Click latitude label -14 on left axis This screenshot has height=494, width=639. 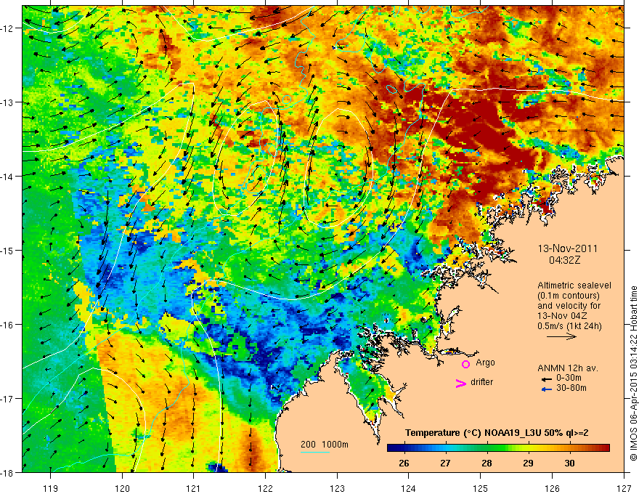tap(7, 177)
